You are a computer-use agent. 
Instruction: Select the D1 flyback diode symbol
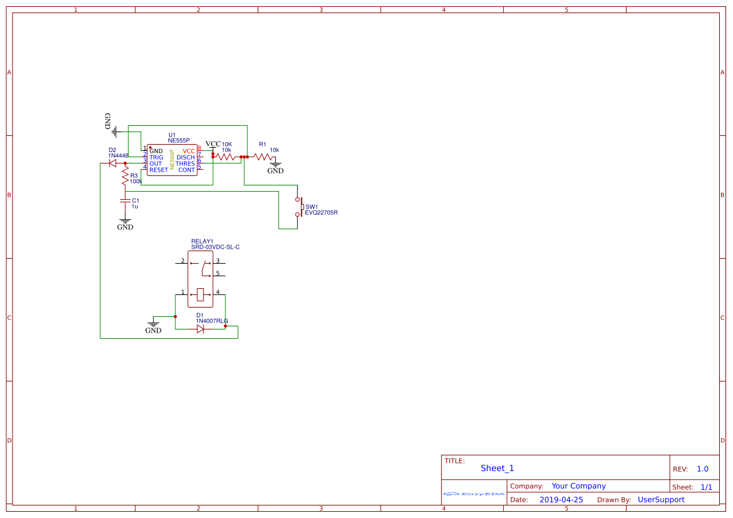[x=201, y=329]
